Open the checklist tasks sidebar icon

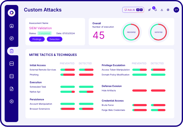tap(11, 76)
